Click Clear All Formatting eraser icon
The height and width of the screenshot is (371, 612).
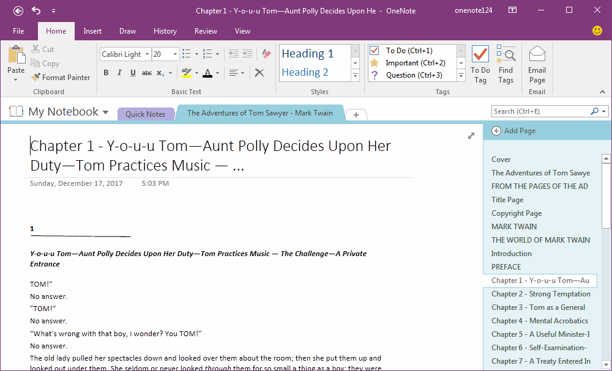(x=267, y=54)
